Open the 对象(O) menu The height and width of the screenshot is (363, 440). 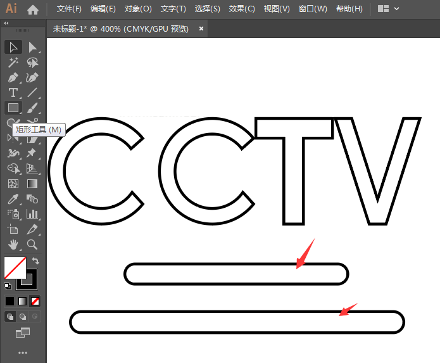coord(138,9)
